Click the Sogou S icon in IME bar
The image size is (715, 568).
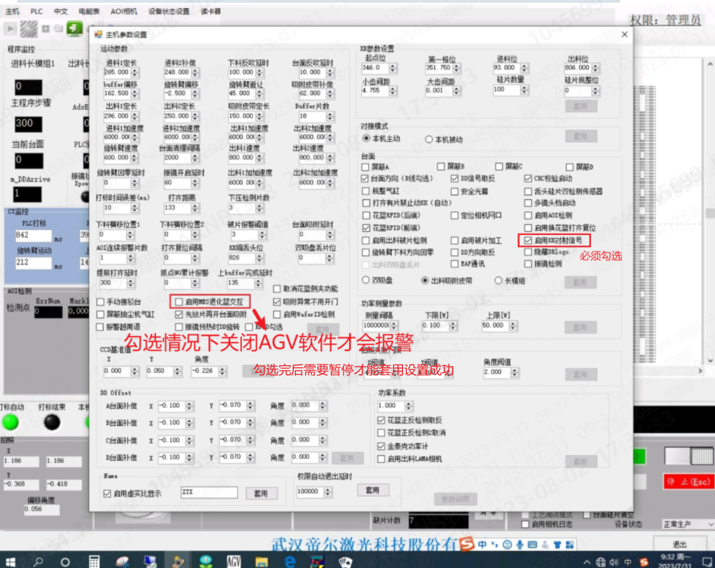(x=466, y=544)
